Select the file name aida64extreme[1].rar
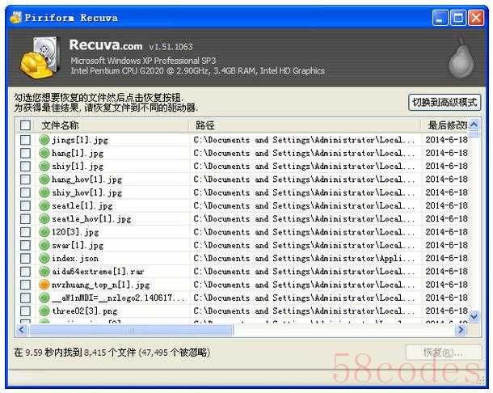Viewport: 493px width, 393px height. (98, 271)
